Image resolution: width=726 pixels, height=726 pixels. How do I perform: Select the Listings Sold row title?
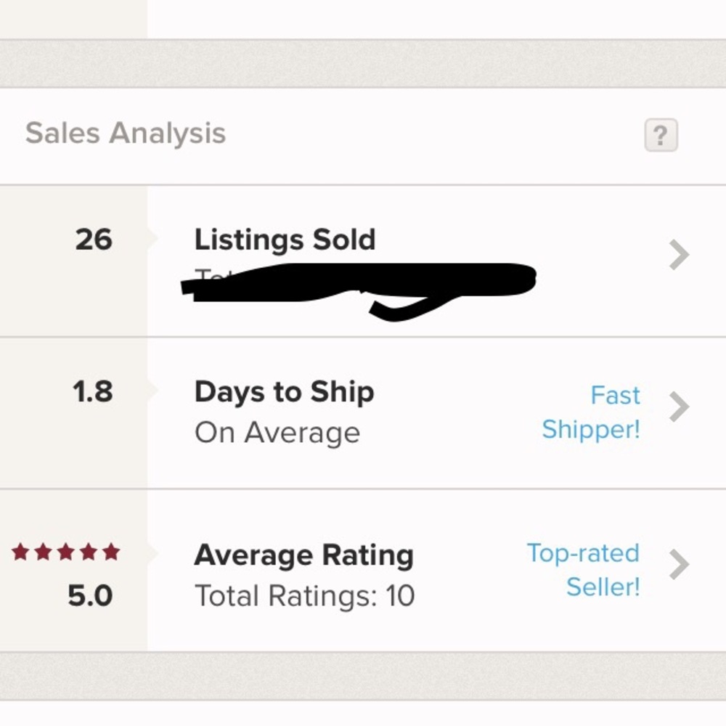click(285, 240)
